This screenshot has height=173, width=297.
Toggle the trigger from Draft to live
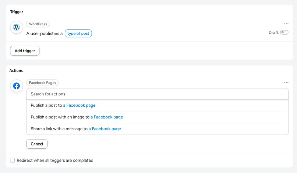(284, 32)
